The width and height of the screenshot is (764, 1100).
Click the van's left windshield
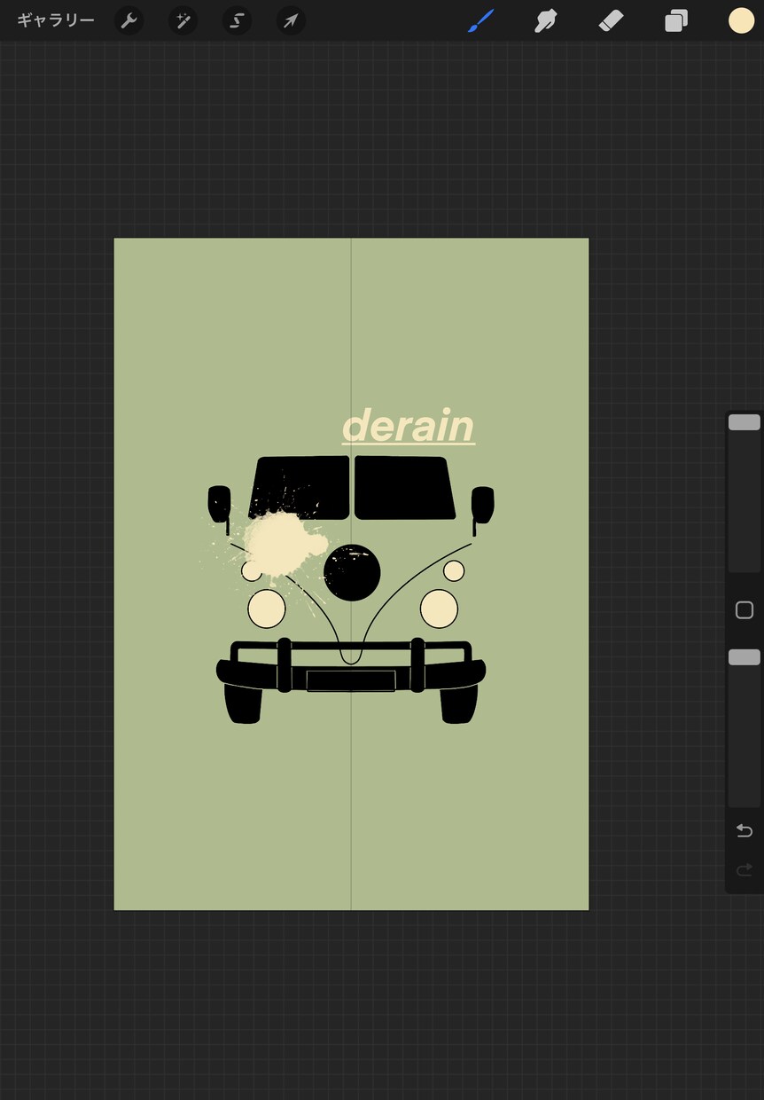click(x=299, y=488)
